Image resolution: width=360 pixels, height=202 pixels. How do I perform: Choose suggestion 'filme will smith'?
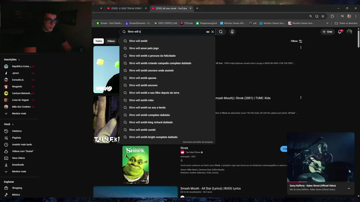click(x=167, y=41)
